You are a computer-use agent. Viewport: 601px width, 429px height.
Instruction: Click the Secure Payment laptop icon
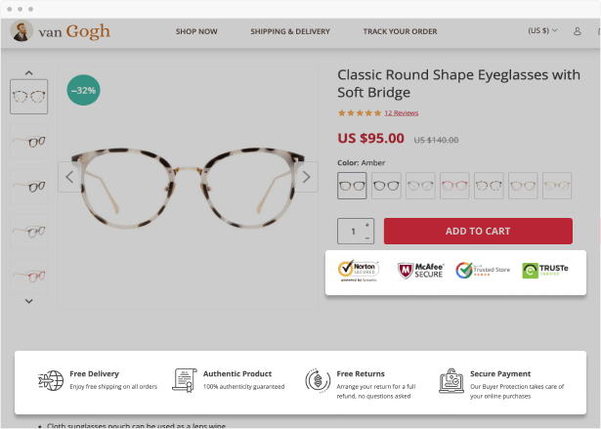click(x=451, y=381)
